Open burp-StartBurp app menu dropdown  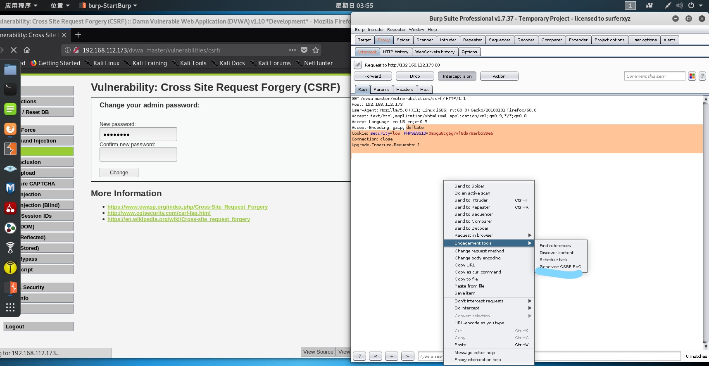[109, 5]
